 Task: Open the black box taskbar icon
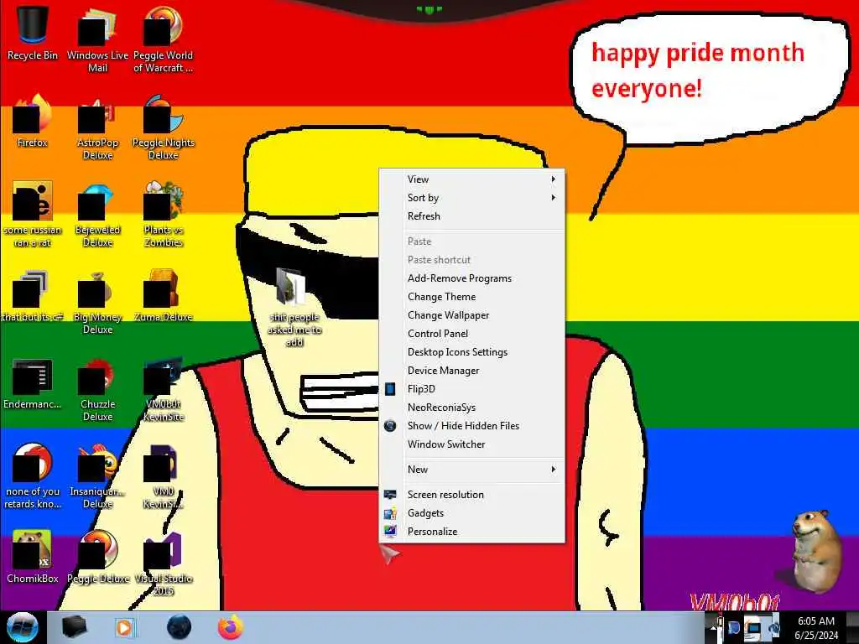click(74, 627)
